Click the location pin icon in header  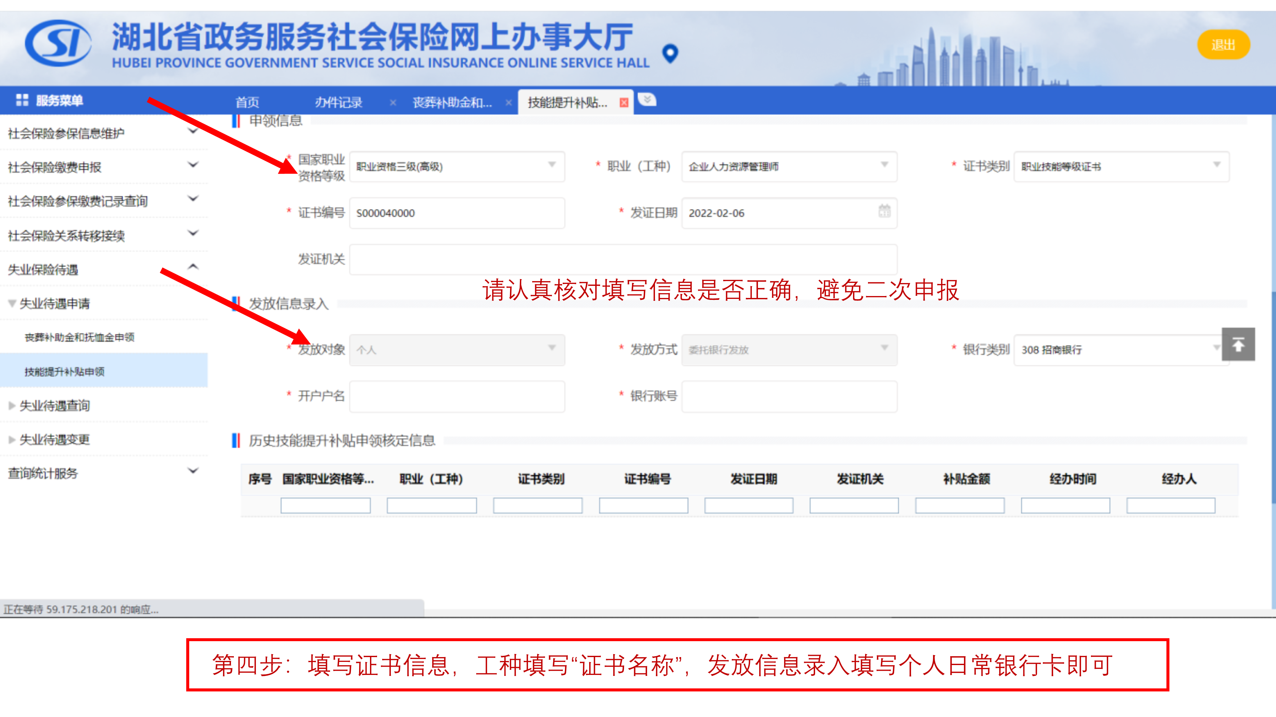pyautogui.click(x=670, y=54)
